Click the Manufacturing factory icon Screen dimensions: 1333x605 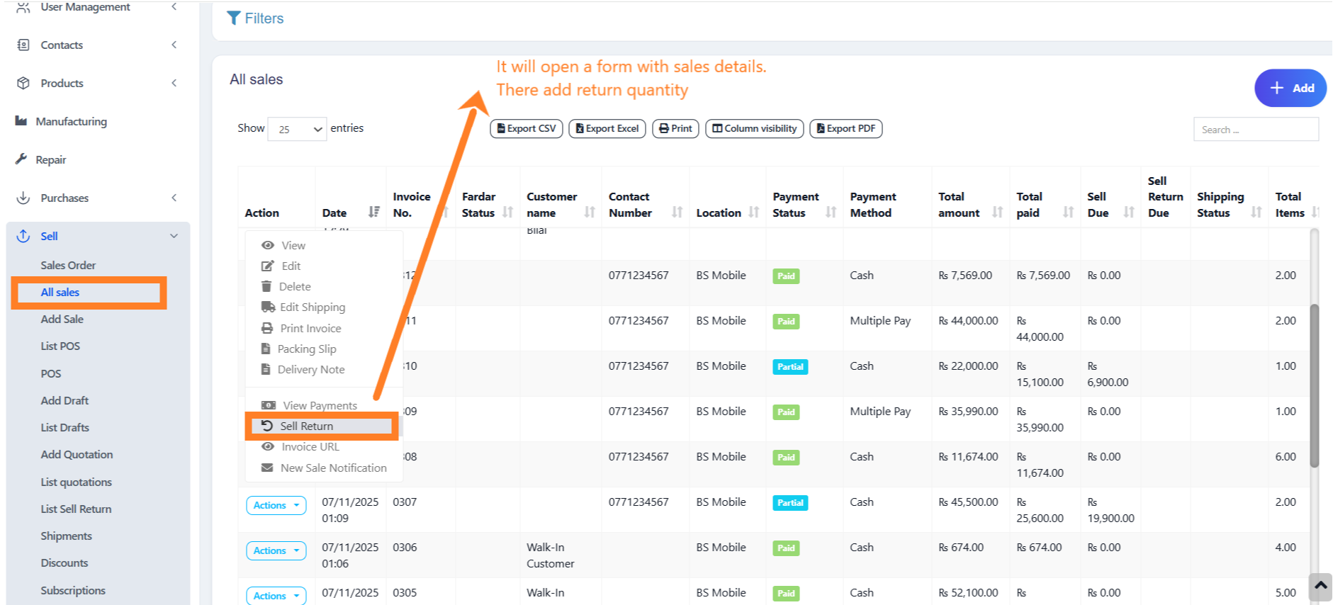(21, 121)
